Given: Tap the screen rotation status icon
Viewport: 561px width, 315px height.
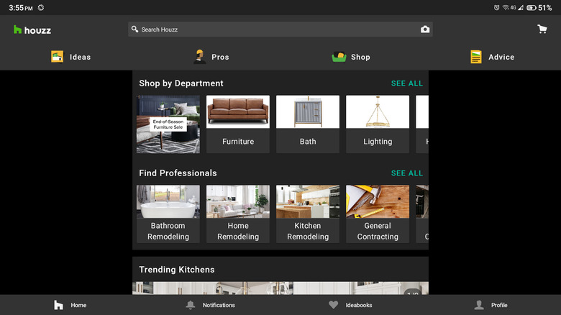Looking at the screenshot, I should 41,7.
